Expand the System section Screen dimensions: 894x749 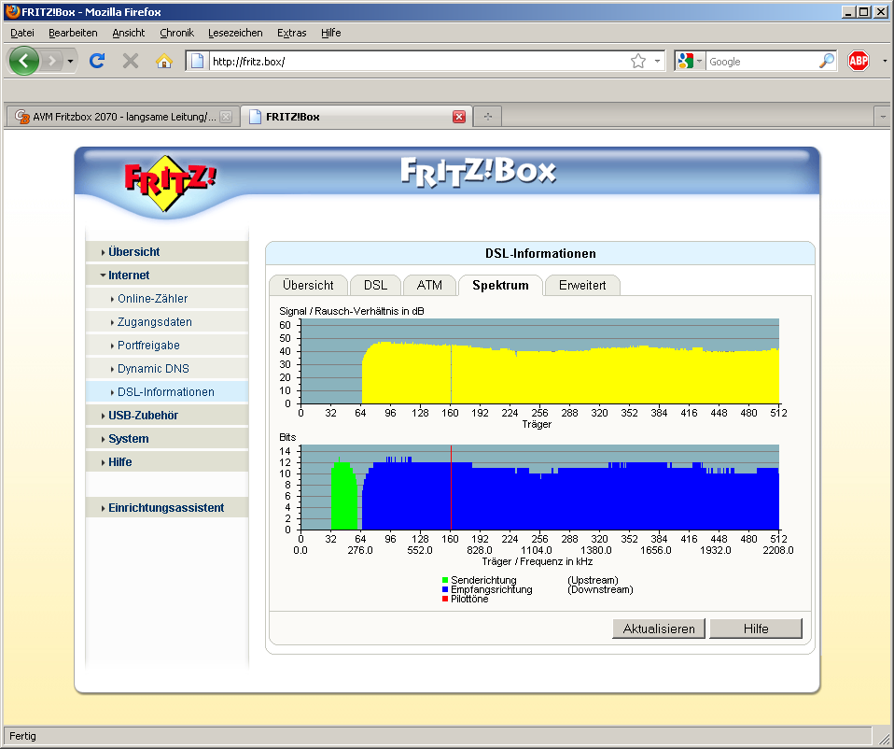[166, 439]
